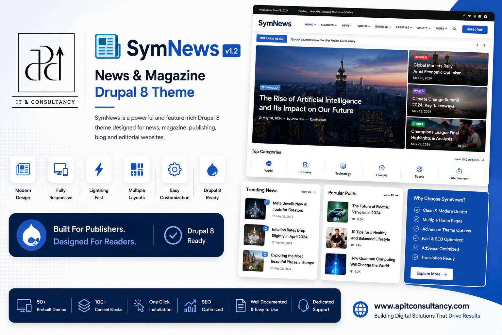Open the Lifestyle category icon
Image resolution: width=502 pixels, height=335 pixels.
click(x=382, y=167)
